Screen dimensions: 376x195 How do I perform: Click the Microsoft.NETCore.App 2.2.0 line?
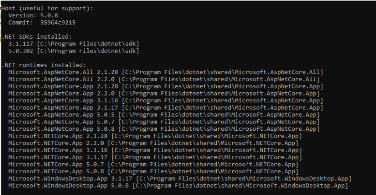(x=153, y=143)
